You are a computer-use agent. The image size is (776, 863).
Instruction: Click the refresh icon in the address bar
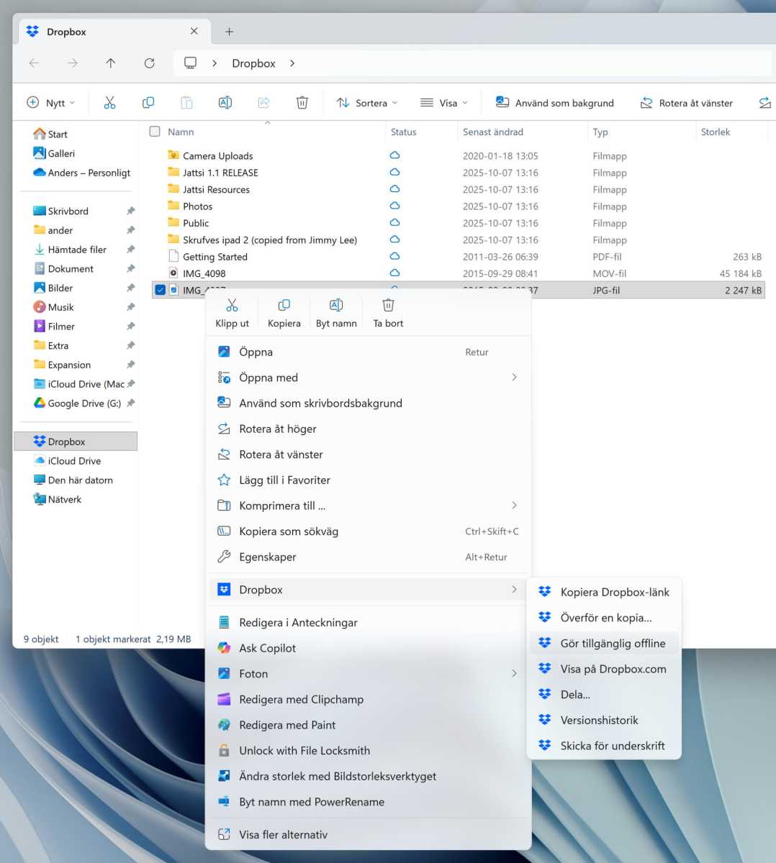coord(149,63)
